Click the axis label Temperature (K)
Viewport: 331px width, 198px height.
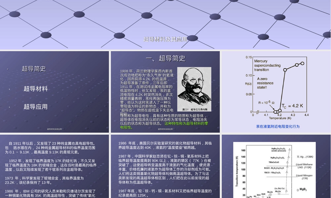[280, 118]
